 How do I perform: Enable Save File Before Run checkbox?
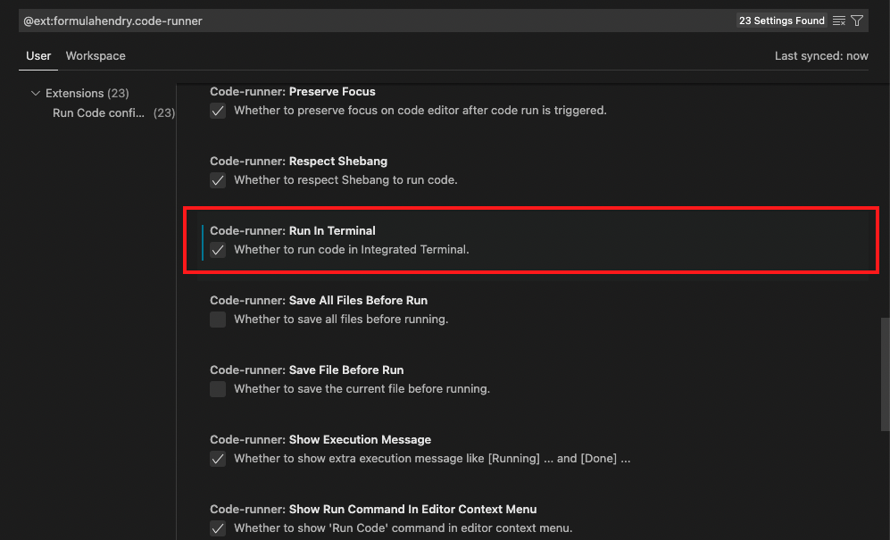pyautogui.click(x=218, y=389)
